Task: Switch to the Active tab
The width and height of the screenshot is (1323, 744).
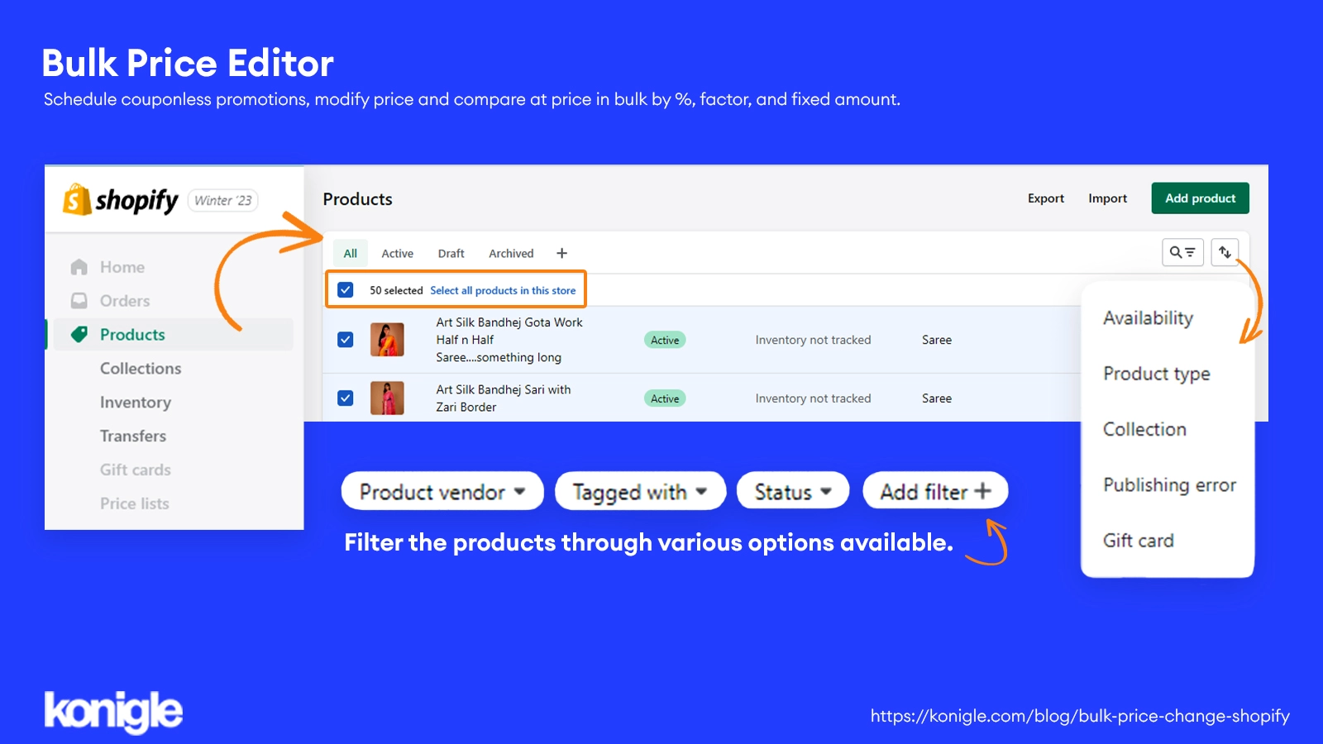Action: (x=397, y=253)
